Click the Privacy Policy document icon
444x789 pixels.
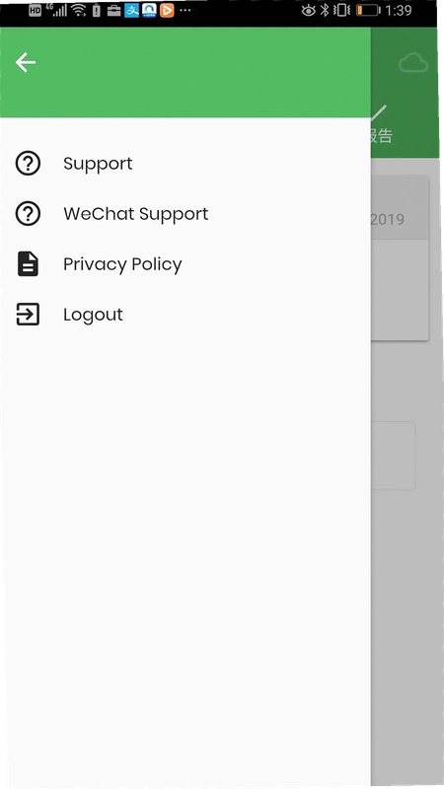28,264
